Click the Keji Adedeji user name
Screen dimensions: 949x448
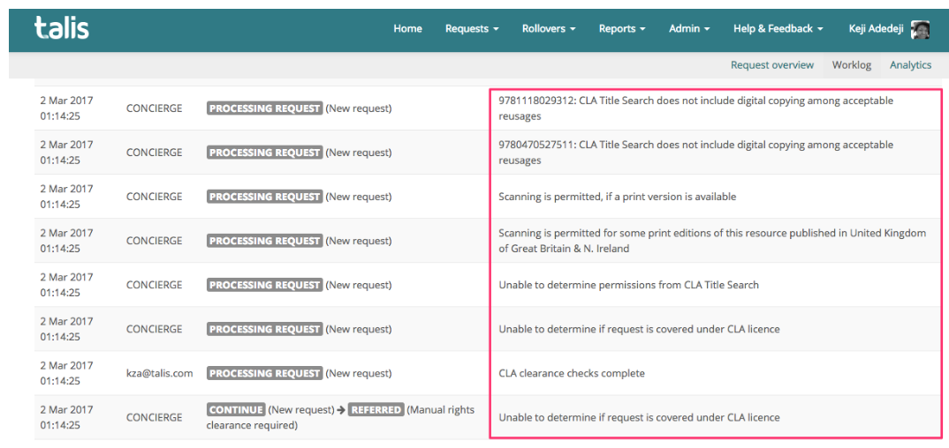pyautogui.click(x=877, y=28)
